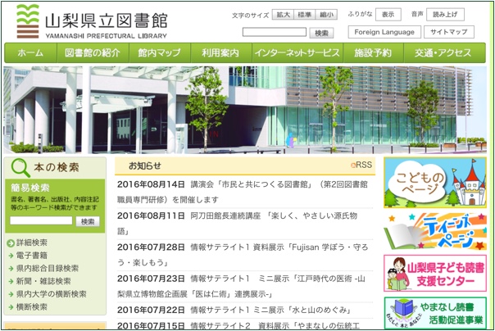Open やまなし読書活動促進事業 banner

point(434,314)
